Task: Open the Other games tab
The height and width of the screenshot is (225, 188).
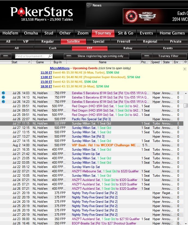Action: click(65, 33)
